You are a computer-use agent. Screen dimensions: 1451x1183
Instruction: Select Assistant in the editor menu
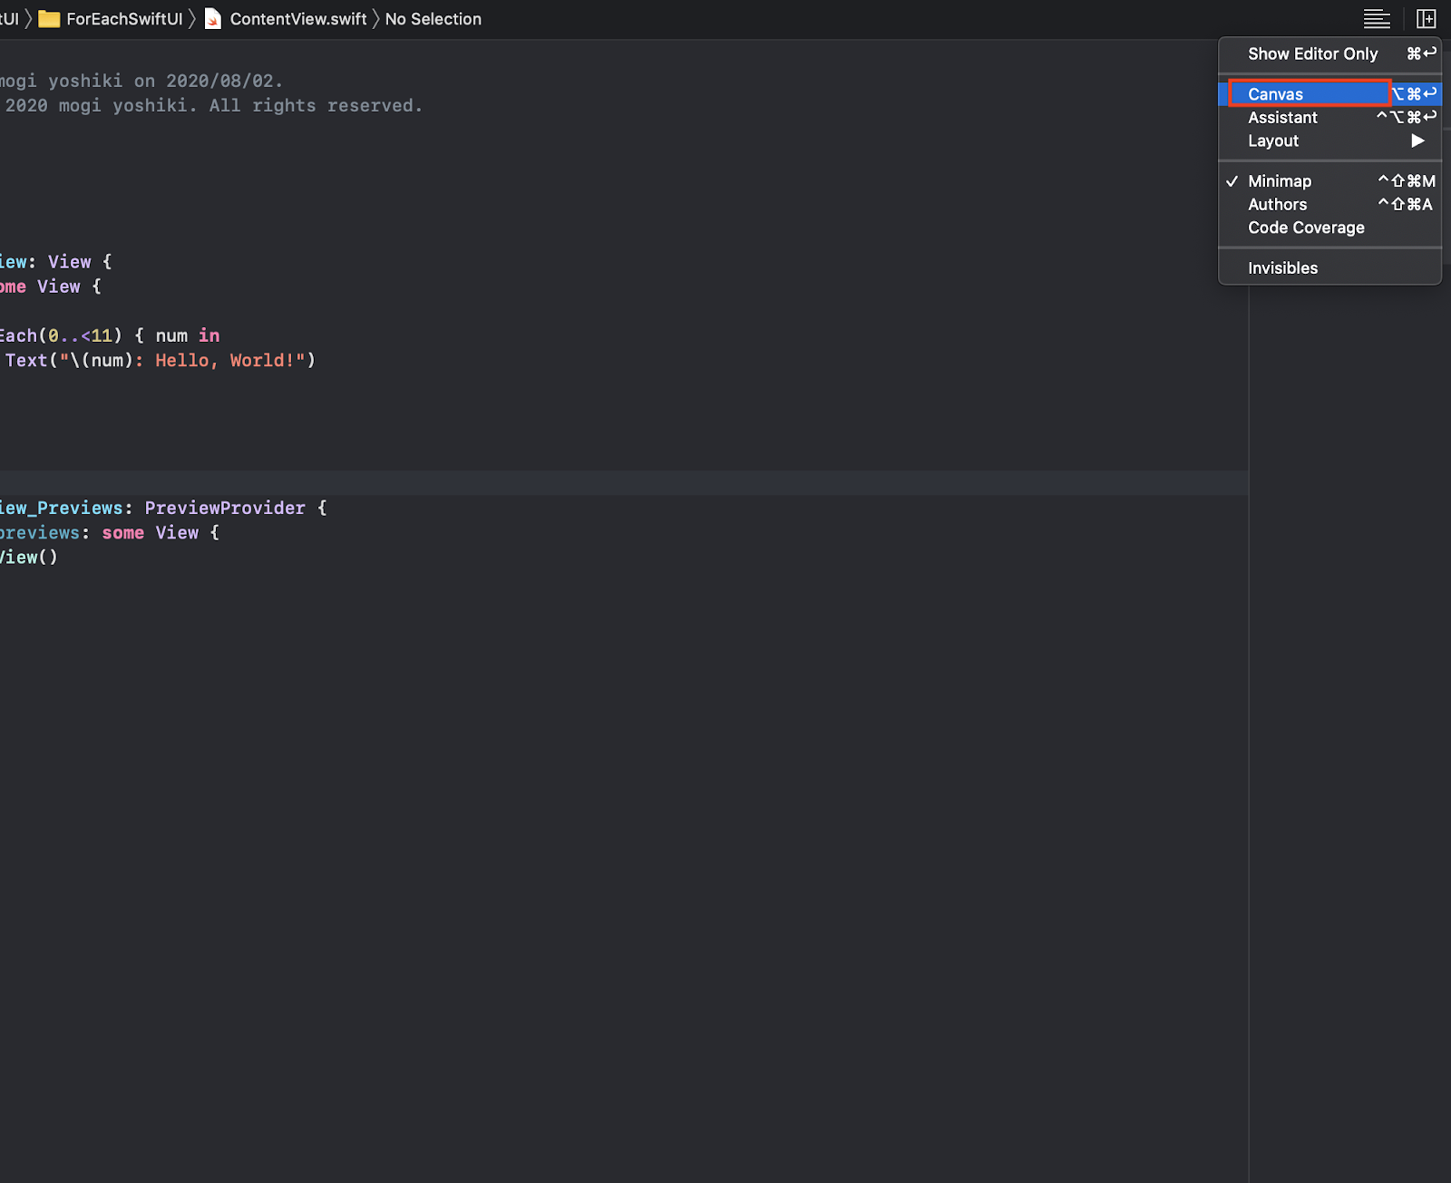tap(1329, 117)
